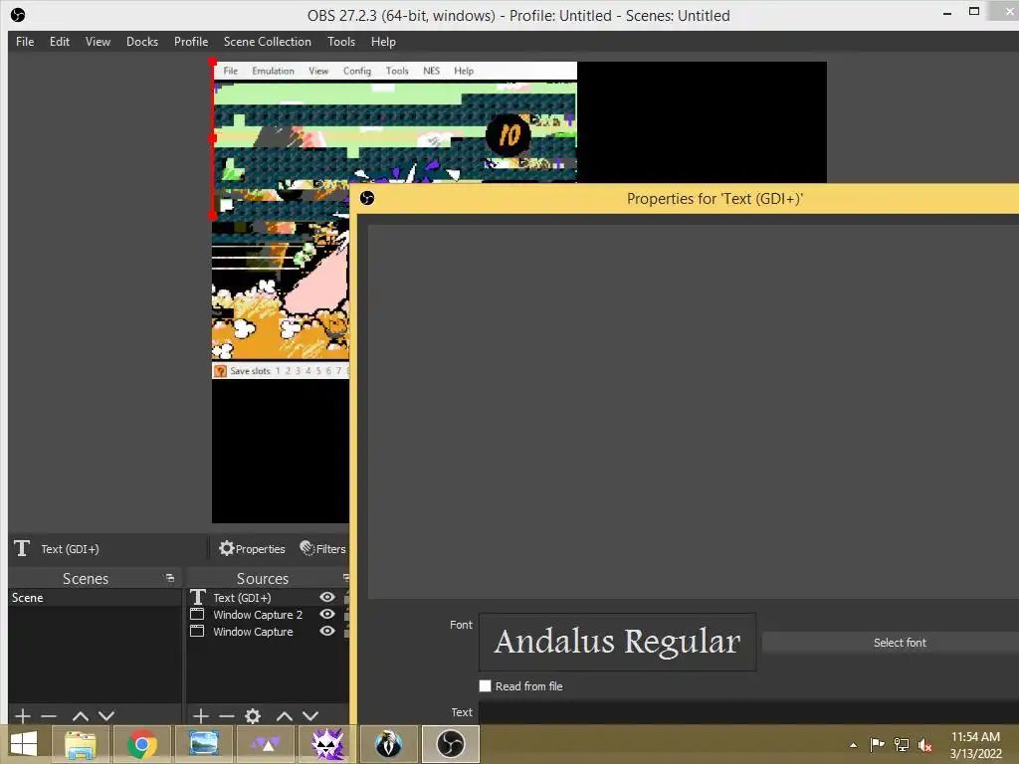Click the OBS Studio taskbar button
Viewport: 1019px width, 764px height.
[451, 744]
